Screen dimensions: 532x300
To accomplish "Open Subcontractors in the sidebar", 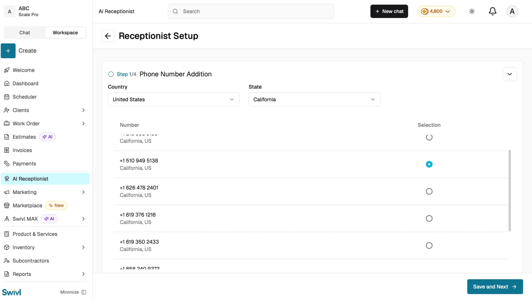I will [45, 261].
